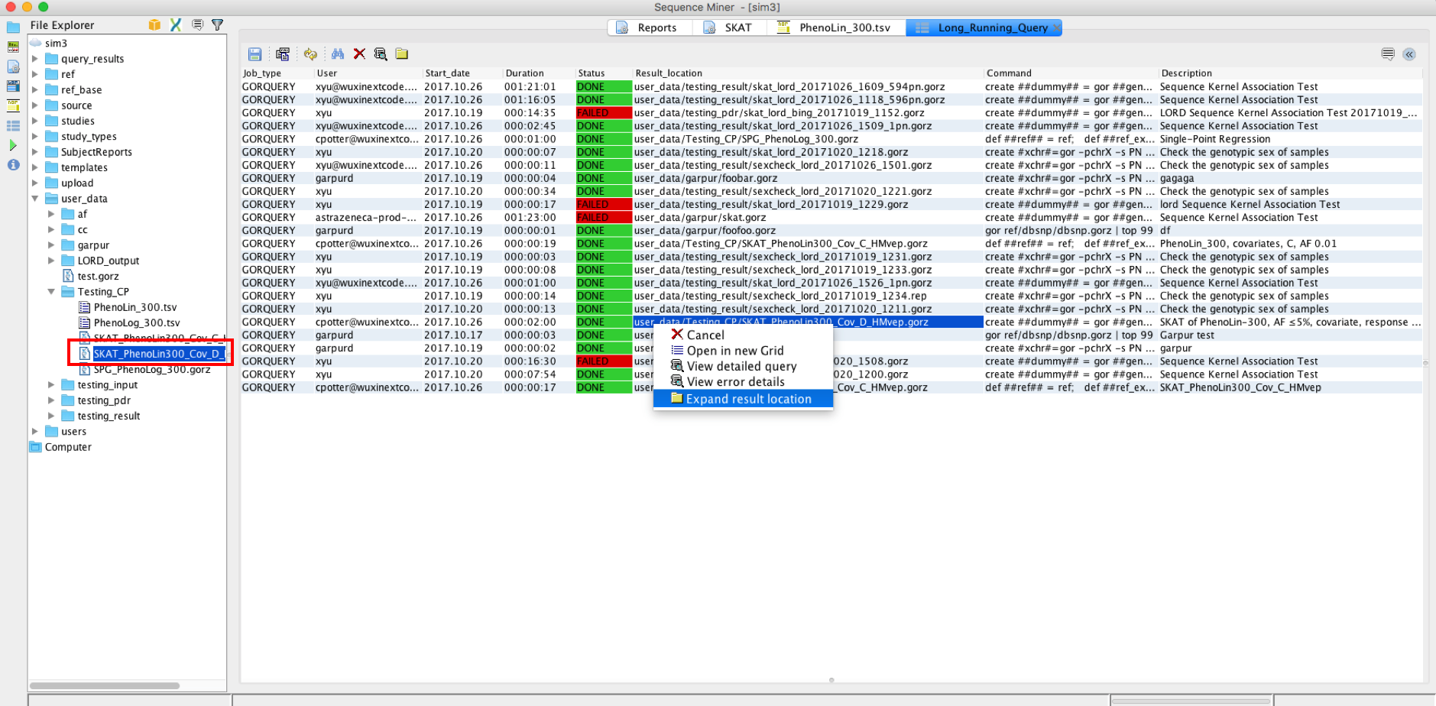Select the sim3 root node
Screen dimensions: 1436x706
(56, 44)
